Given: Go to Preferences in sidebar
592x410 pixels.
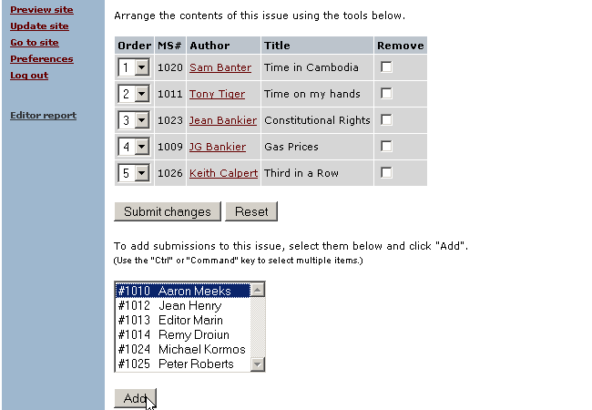Looking at the screenshot, I should (42, 59).
